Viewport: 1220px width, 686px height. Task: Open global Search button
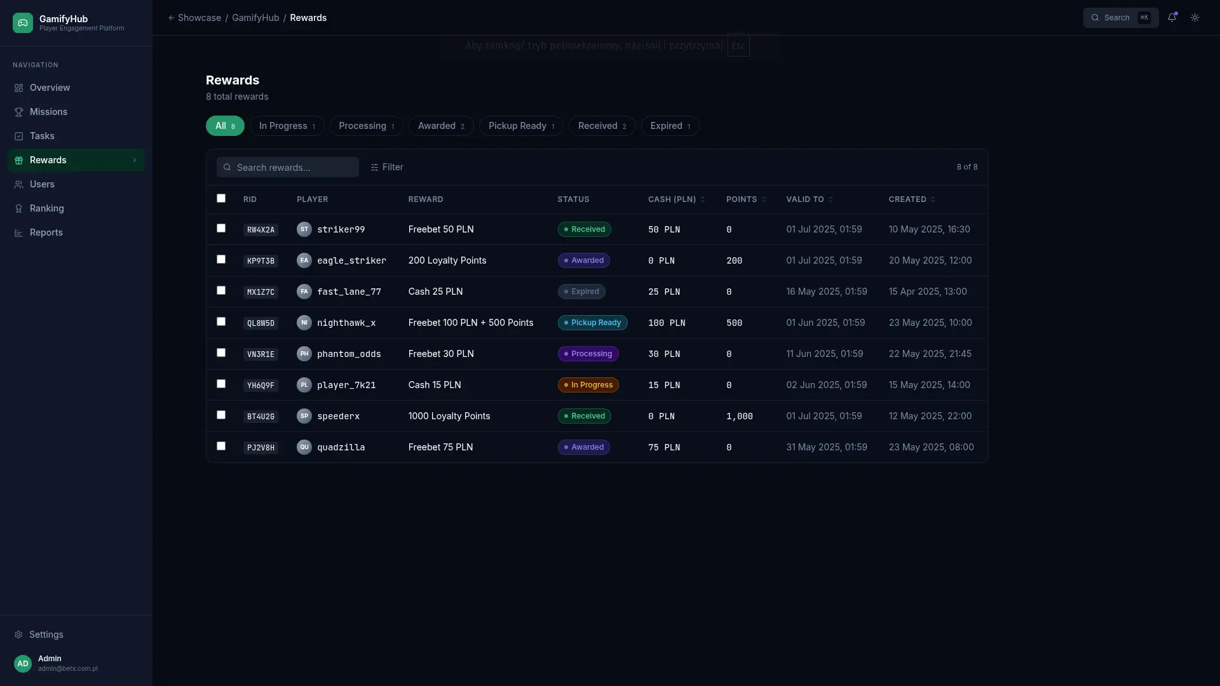pos(1121,18)
